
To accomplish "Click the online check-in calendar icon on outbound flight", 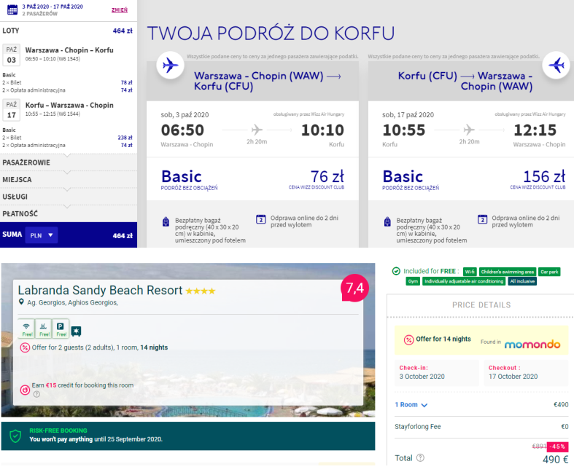I will [260, 219].
